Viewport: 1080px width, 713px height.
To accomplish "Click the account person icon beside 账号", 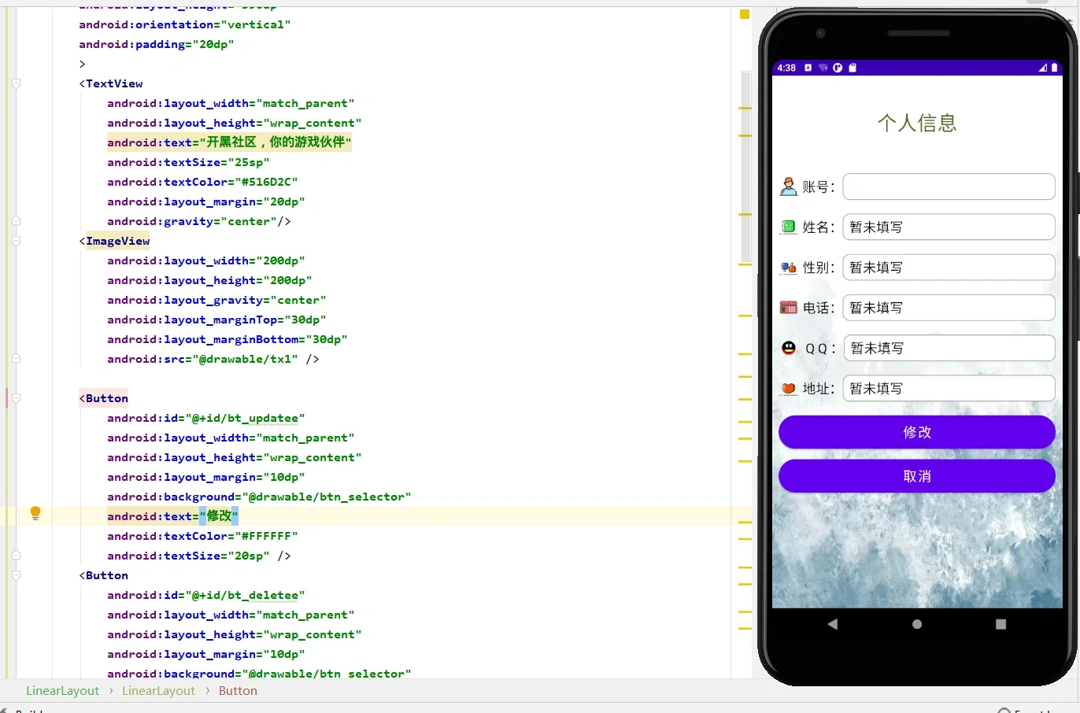I will [789, 185].
